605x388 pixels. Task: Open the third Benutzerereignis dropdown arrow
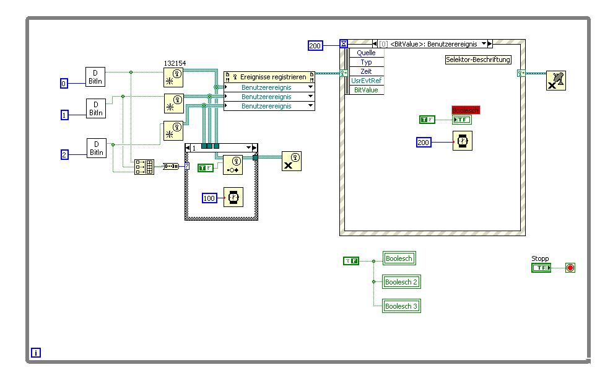(310, 106)
